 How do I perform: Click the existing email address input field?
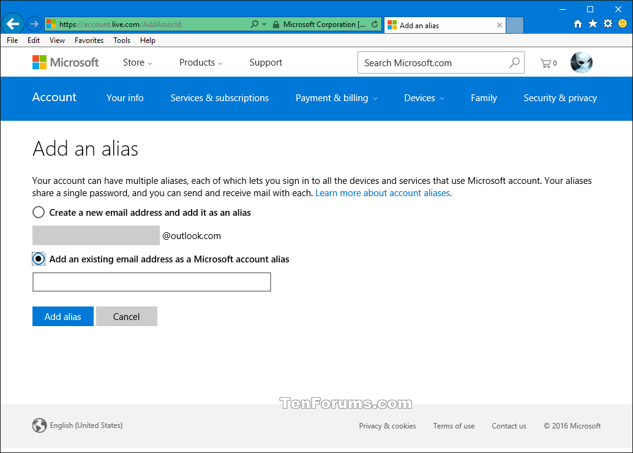151,281
